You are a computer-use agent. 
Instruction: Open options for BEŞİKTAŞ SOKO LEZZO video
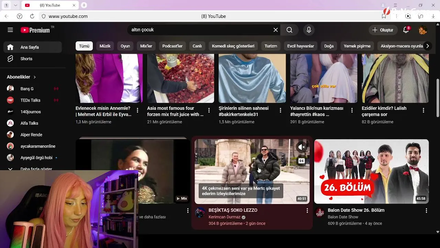click(x=307, y=210)
